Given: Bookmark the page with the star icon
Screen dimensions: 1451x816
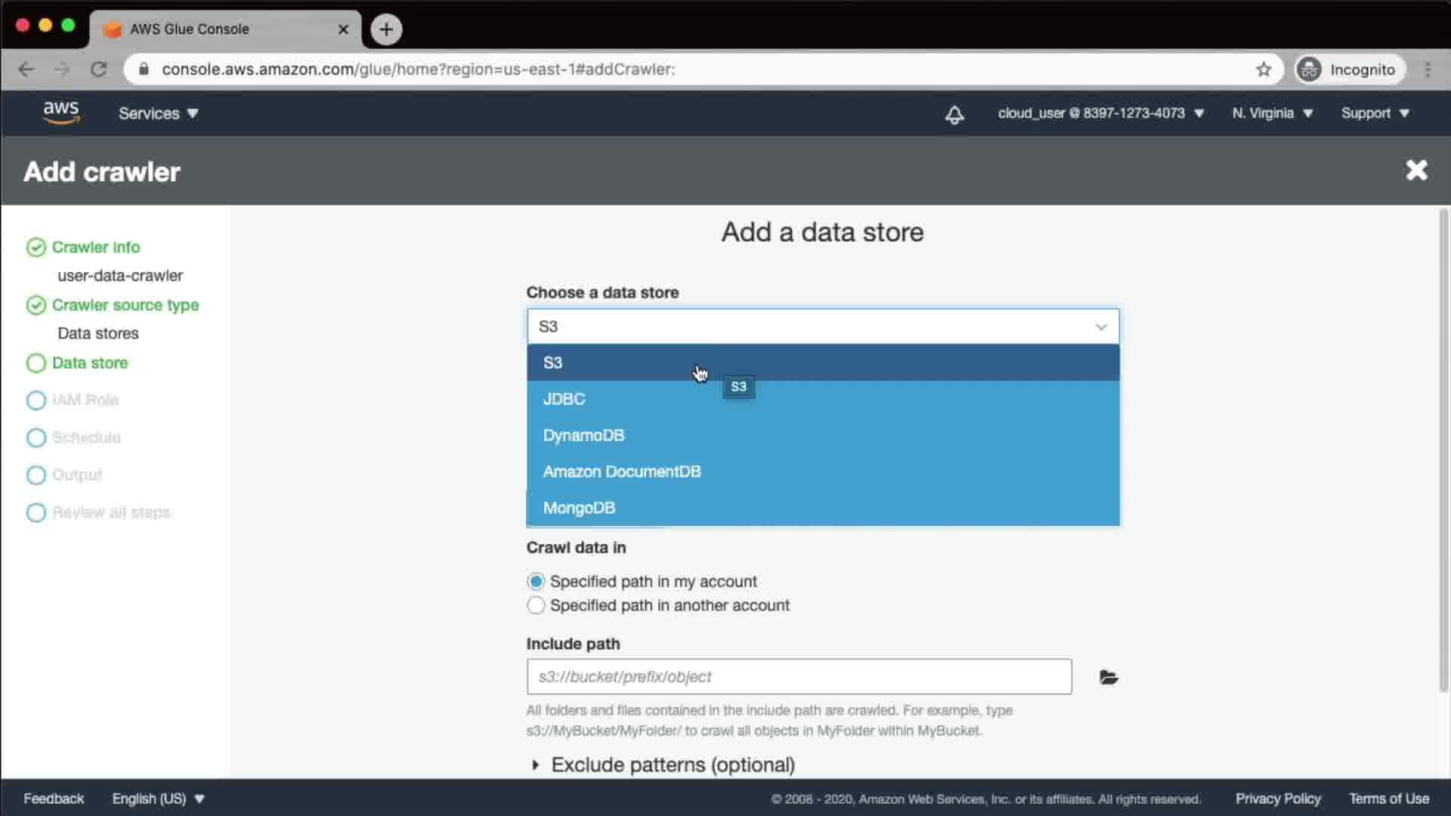Looking at the screenshot, I should [x=1264, y=70].
